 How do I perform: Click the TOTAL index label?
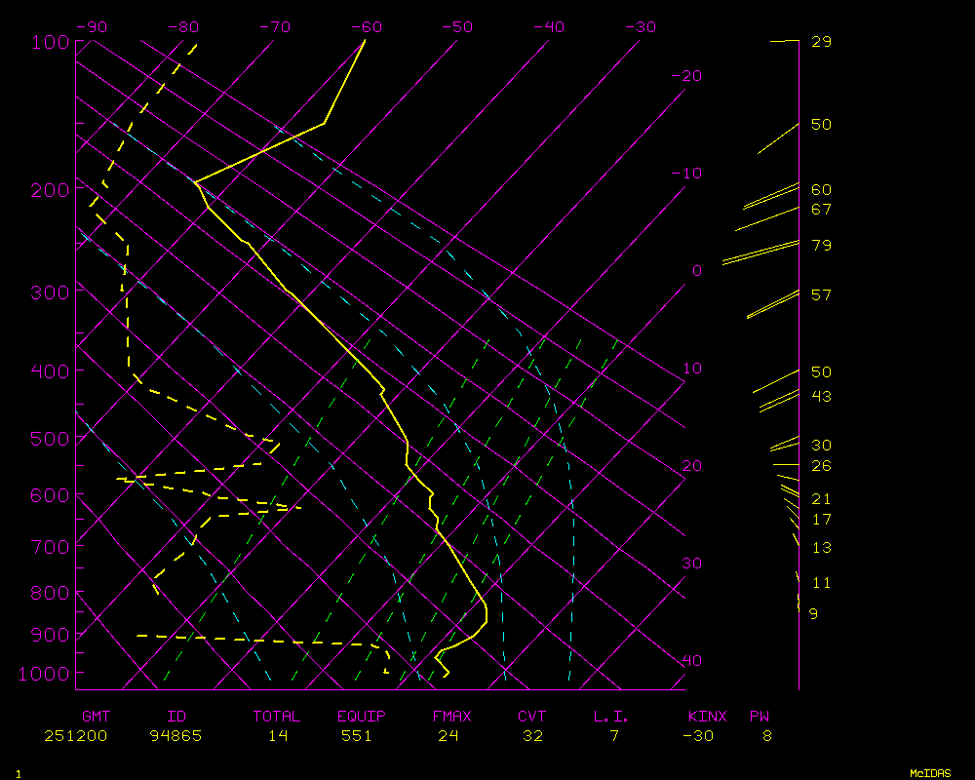click(x=277, y=717)
